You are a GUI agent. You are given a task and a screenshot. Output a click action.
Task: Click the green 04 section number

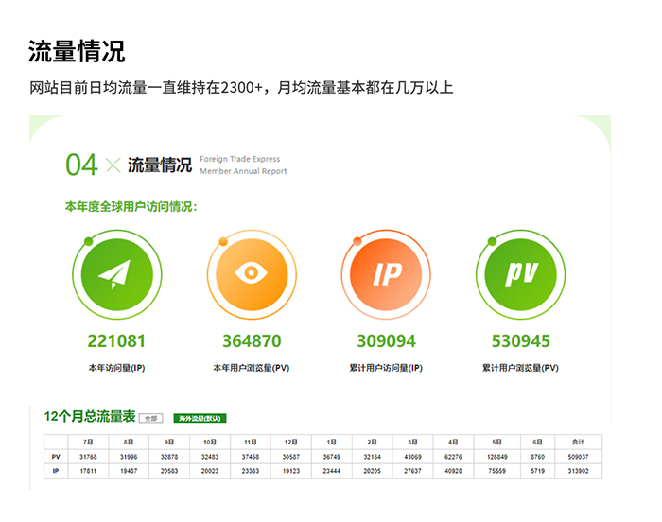coord(81,165)
